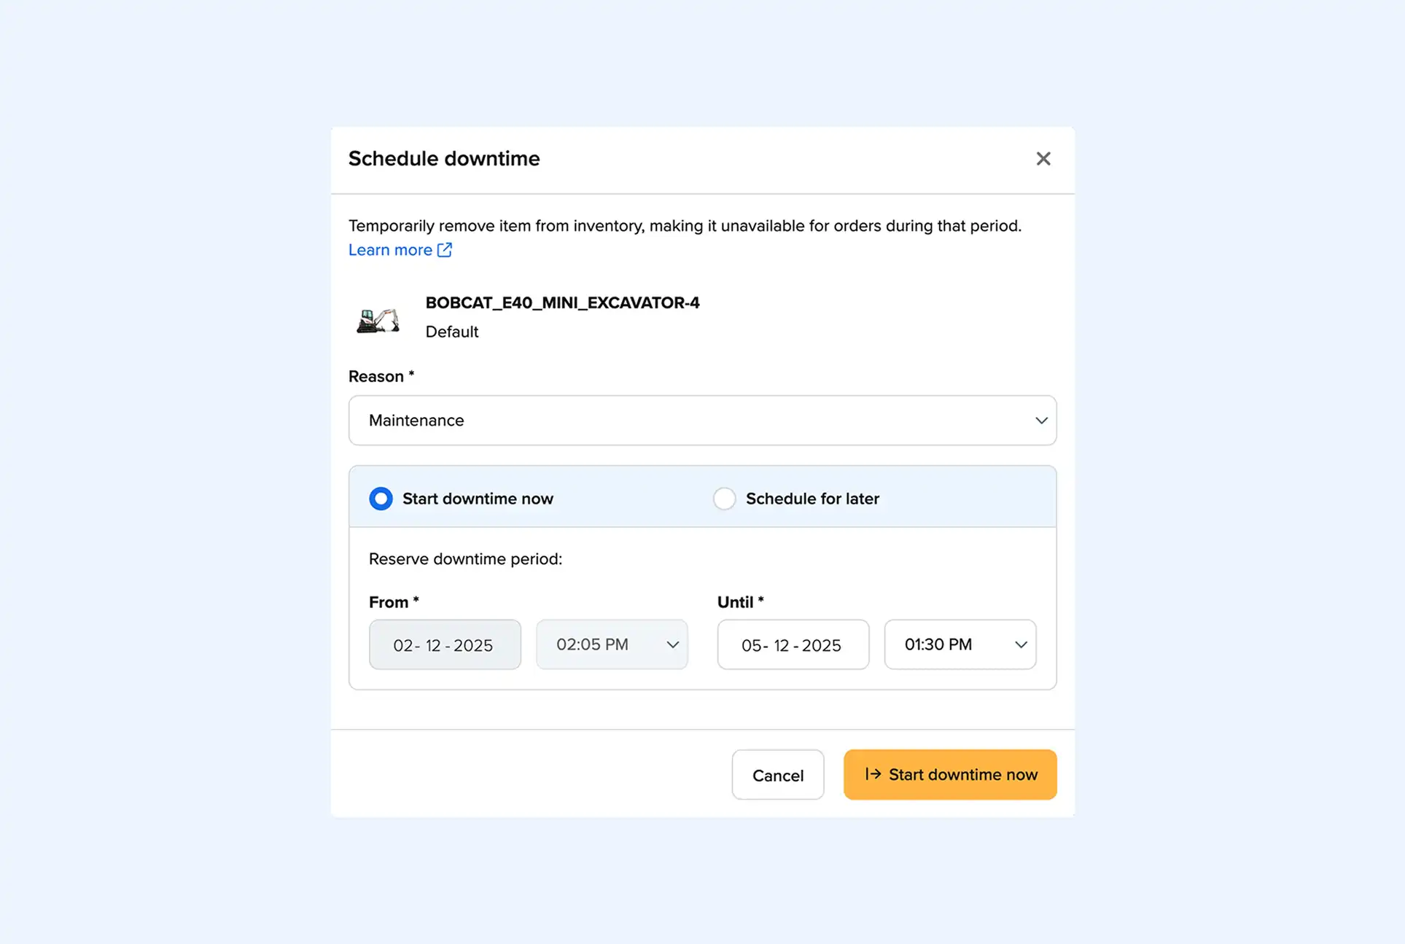Select the Schedule for later radio option
The image size is (1405, 944).
pyautogui.click(x=724, y=499)
